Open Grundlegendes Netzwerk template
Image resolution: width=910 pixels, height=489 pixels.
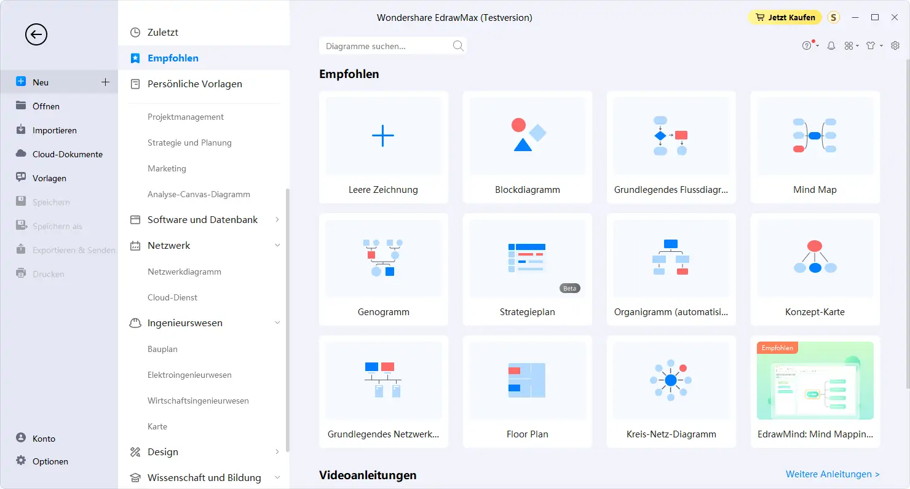pos(384,391)
